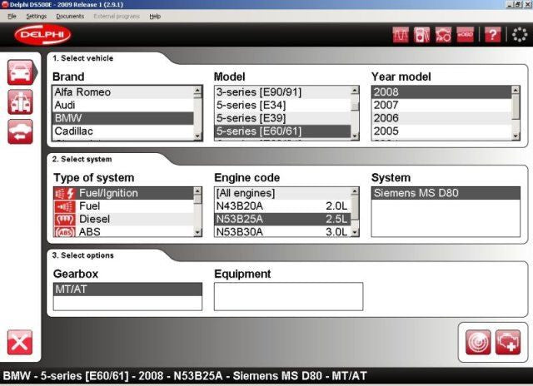533x386 pixels.
Task: Click the dotted circle connection indicator
Action: [x=520, y=35]
